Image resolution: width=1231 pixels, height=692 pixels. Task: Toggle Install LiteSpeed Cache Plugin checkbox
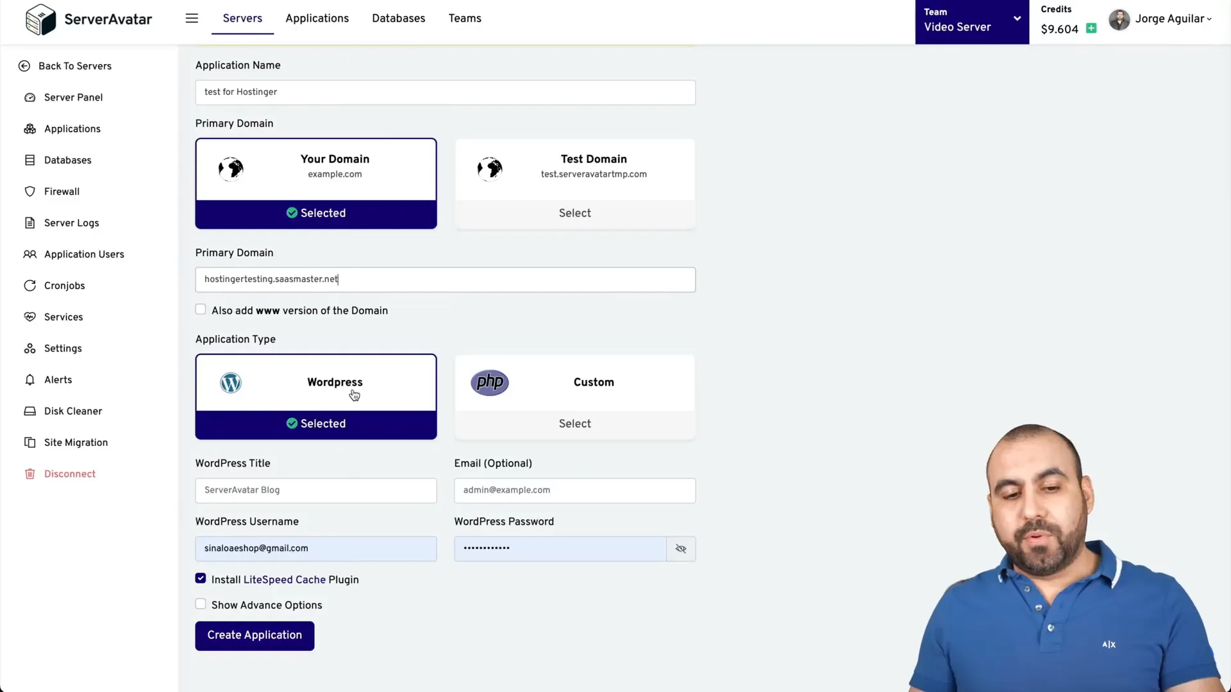pos(201,578)
